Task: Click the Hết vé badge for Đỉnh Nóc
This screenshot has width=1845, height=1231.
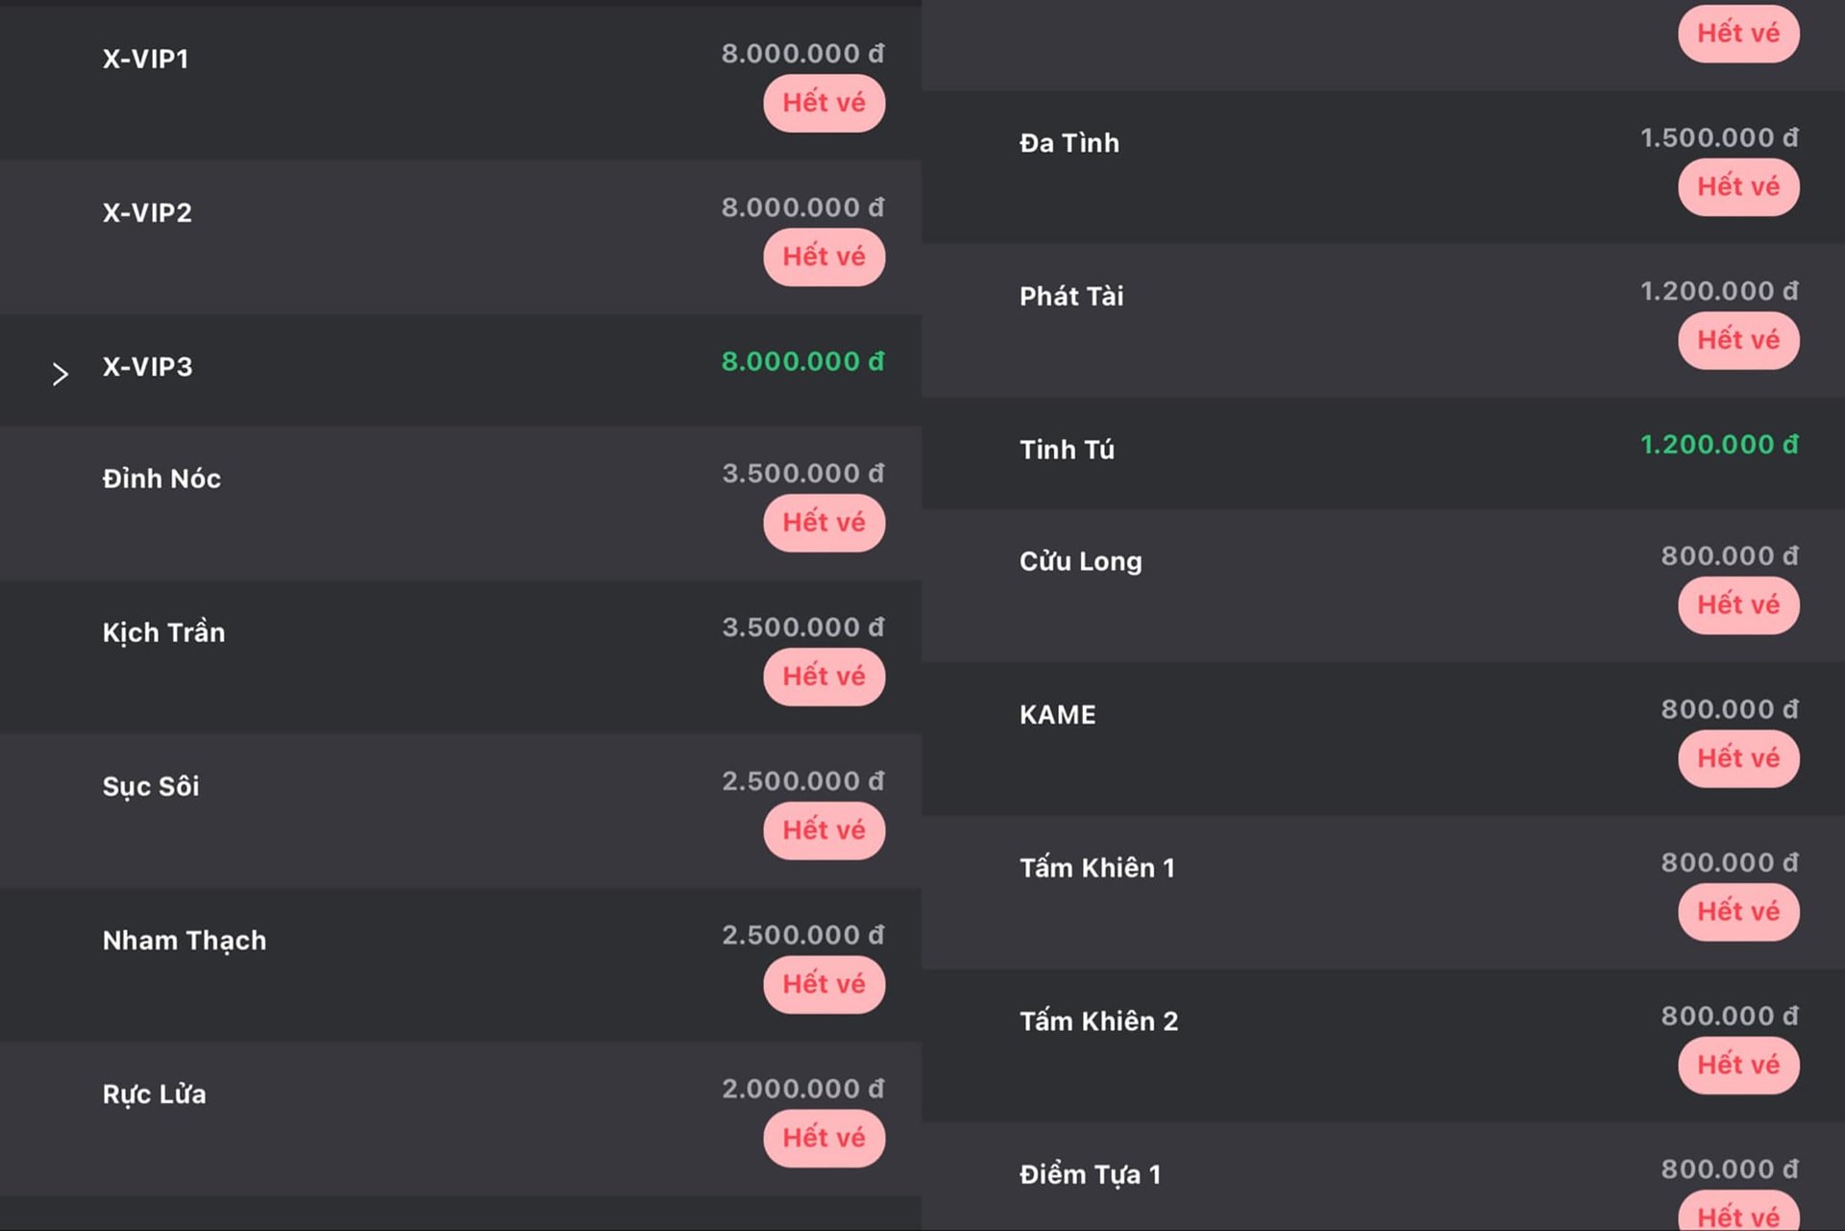Action: click(x=824, y=523)
